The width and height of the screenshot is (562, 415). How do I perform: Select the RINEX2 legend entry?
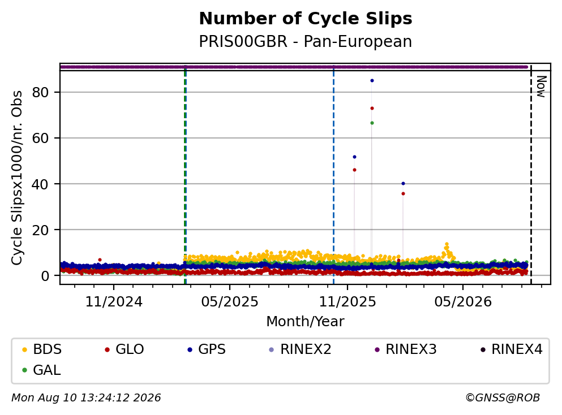point(301,349)
